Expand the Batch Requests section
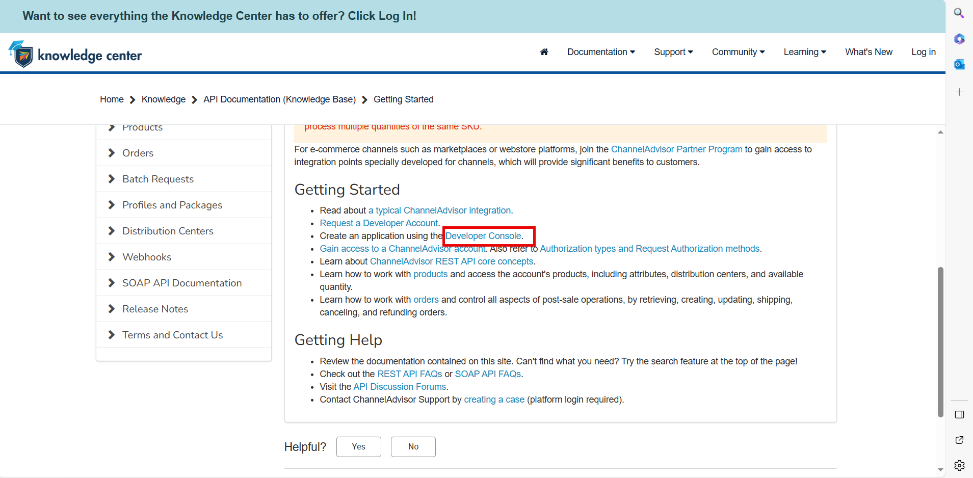This screenshot has width=973, height=478. [183, 179]
